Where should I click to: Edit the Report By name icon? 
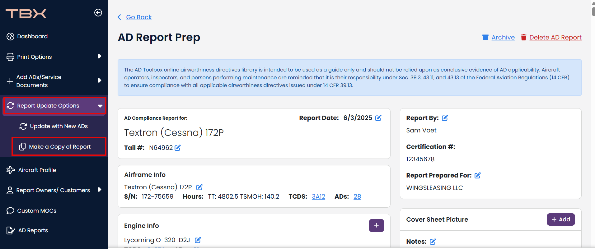(445, 118)
